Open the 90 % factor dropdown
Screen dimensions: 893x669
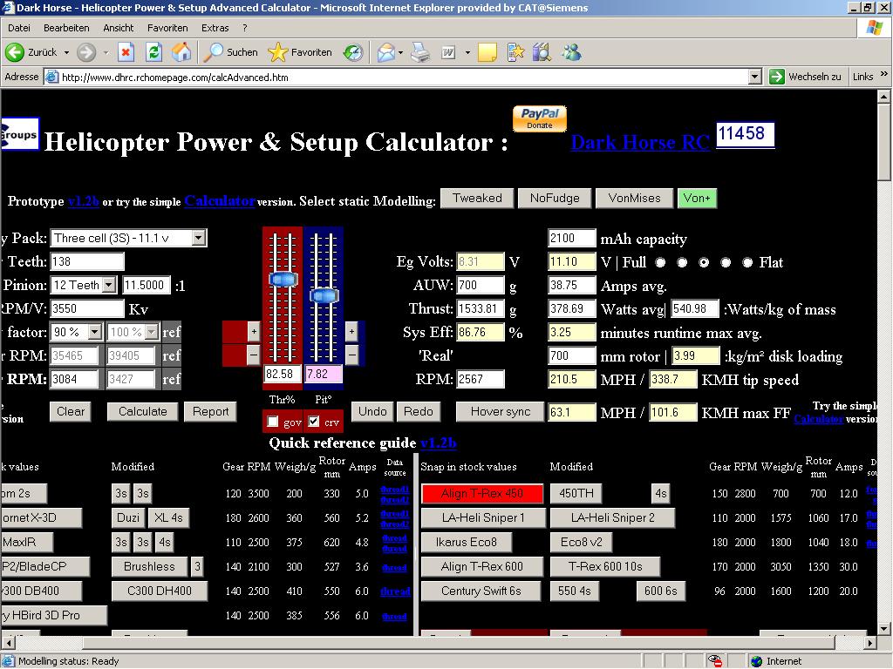coord(95,332)
